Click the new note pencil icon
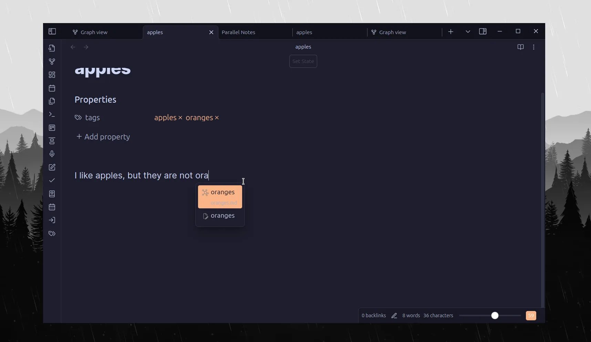 pos(52,167)
